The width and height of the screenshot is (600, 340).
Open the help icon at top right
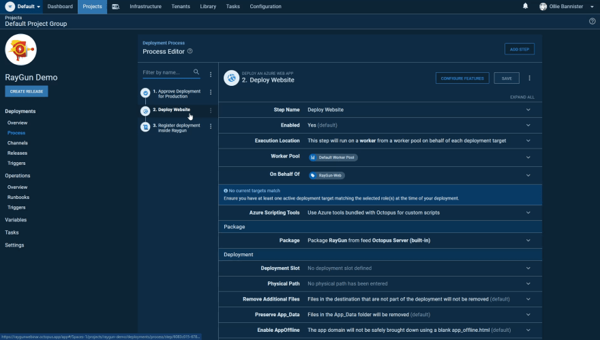(592, 21)
